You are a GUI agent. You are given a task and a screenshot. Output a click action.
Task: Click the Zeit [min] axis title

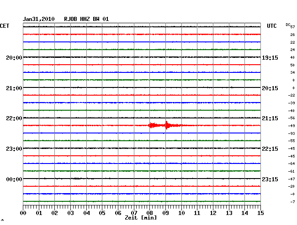click(141, 218)
